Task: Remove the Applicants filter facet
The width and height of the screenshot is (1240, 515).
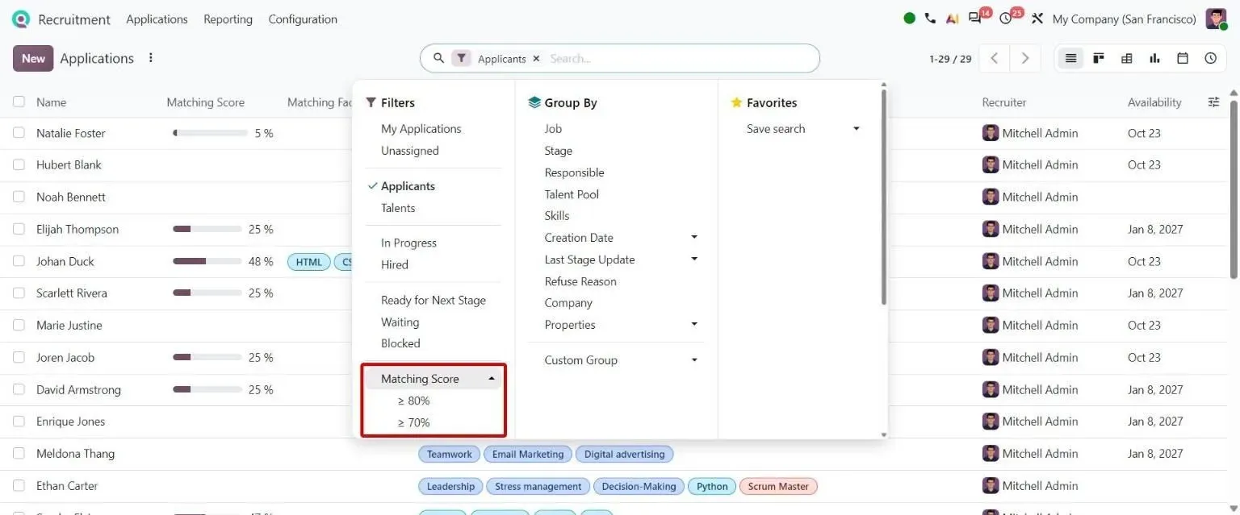Action: [536, 59]
